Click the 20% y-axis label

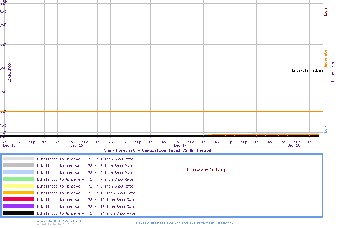(3, 126)
